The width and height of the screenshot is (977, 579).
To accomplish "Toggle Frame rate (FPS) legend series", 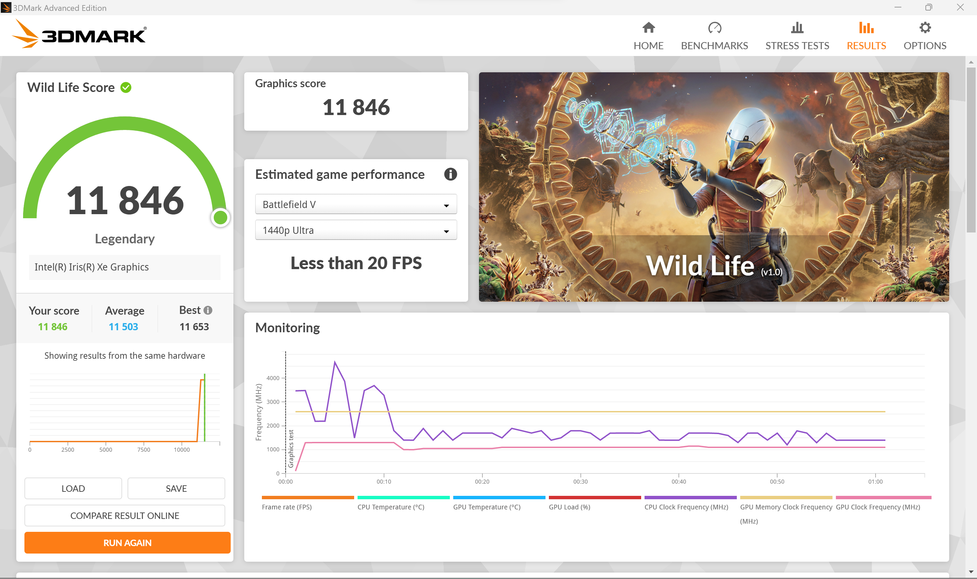I will tap(287, 507).
